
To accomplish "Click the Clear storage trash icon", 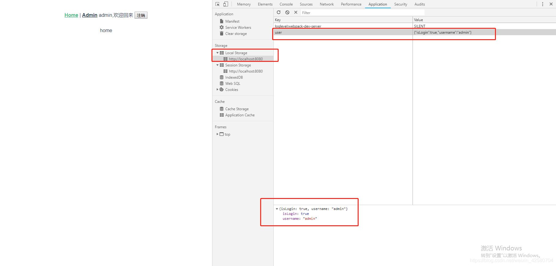I will (x=222, y=33).
